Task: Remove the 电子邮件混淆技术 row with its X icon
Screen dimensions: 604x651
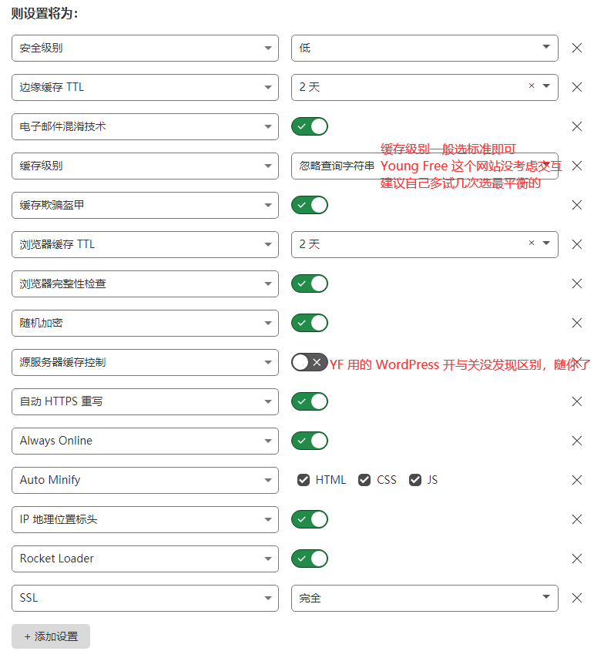Action: coord(576,126)
